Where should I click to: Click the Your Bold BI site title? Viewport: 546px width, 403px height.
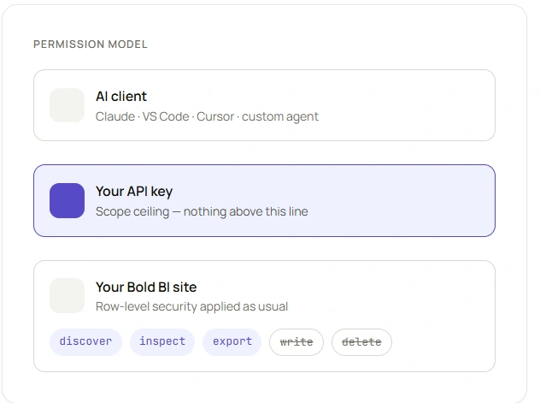(x=146, y=287)
